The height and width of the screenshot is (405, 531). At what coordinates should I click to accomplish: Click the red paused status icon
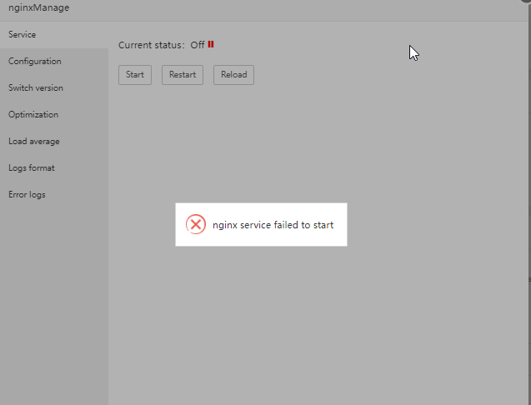[x=211, y=44]
